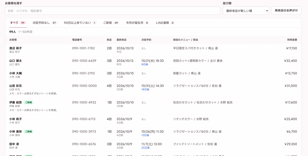Select the 今月が誕生月 tab
Image resolution: width=308 pixels, height=156 pixels.
pos(137,23)
